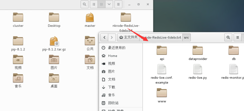The width and height of the screenshot is (244, 111).
Task: Select 视频 in sidebar
Action: coord(121,63)
